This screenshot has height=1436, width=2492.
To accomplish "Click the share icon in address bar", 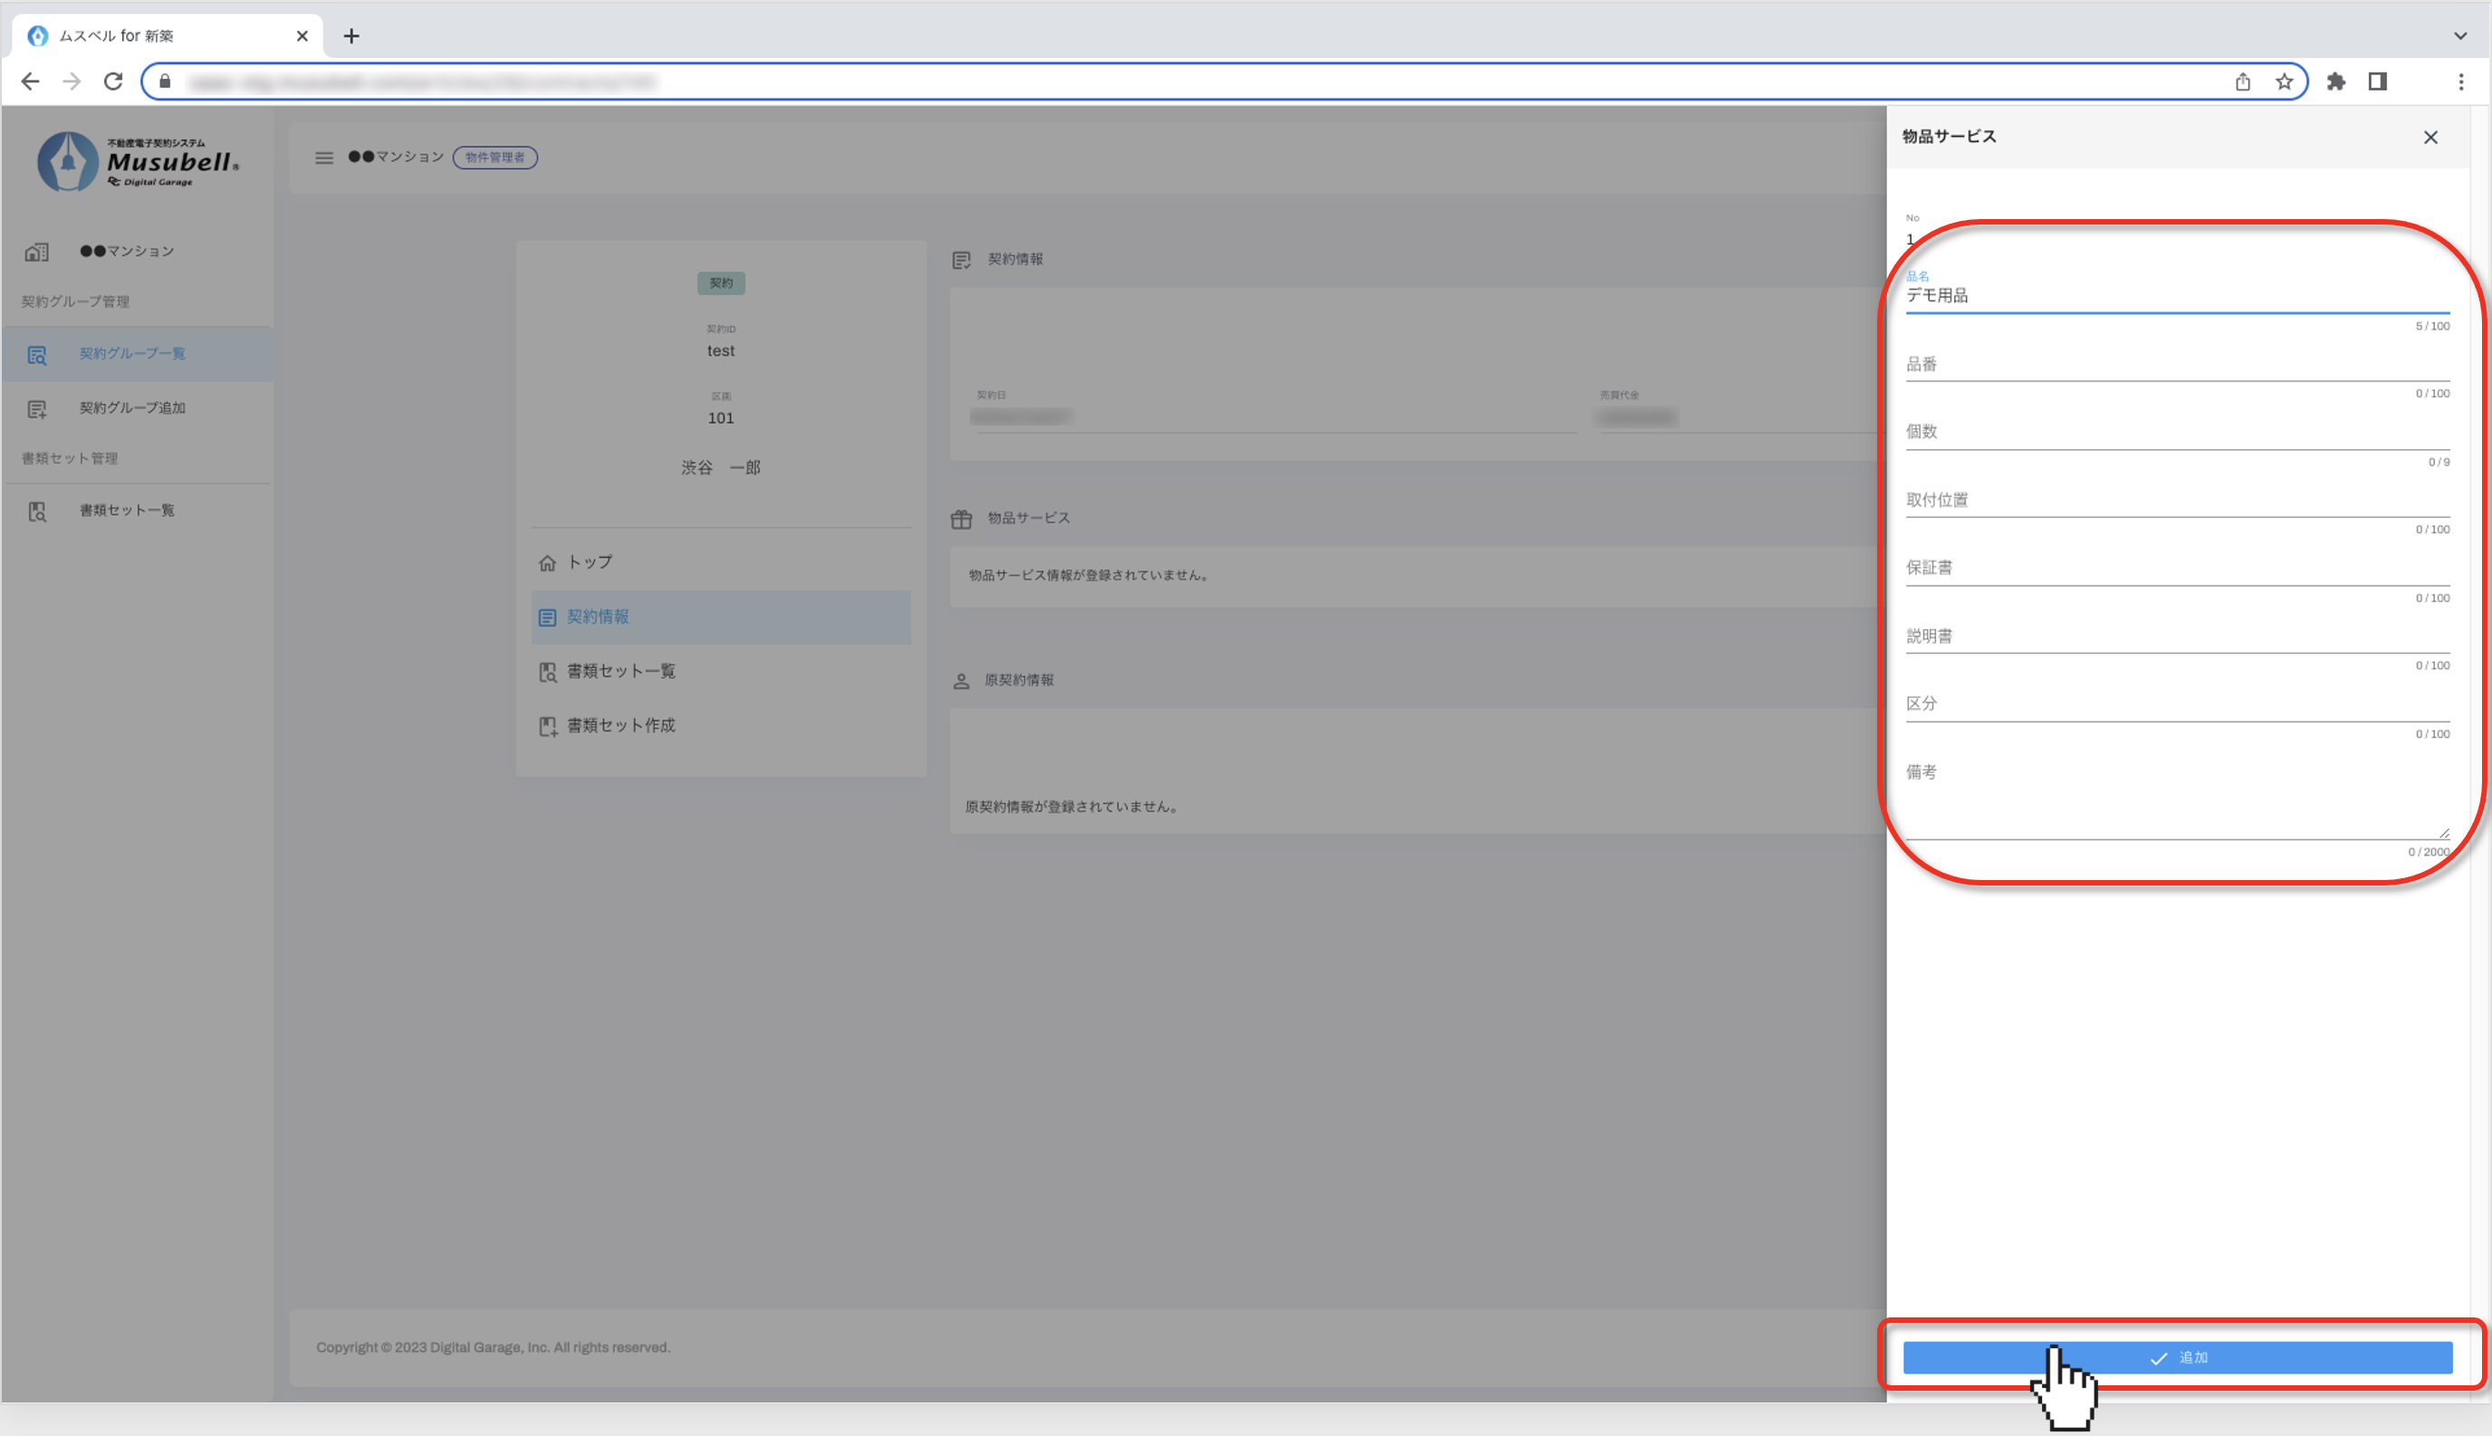I will (2242, 81).
